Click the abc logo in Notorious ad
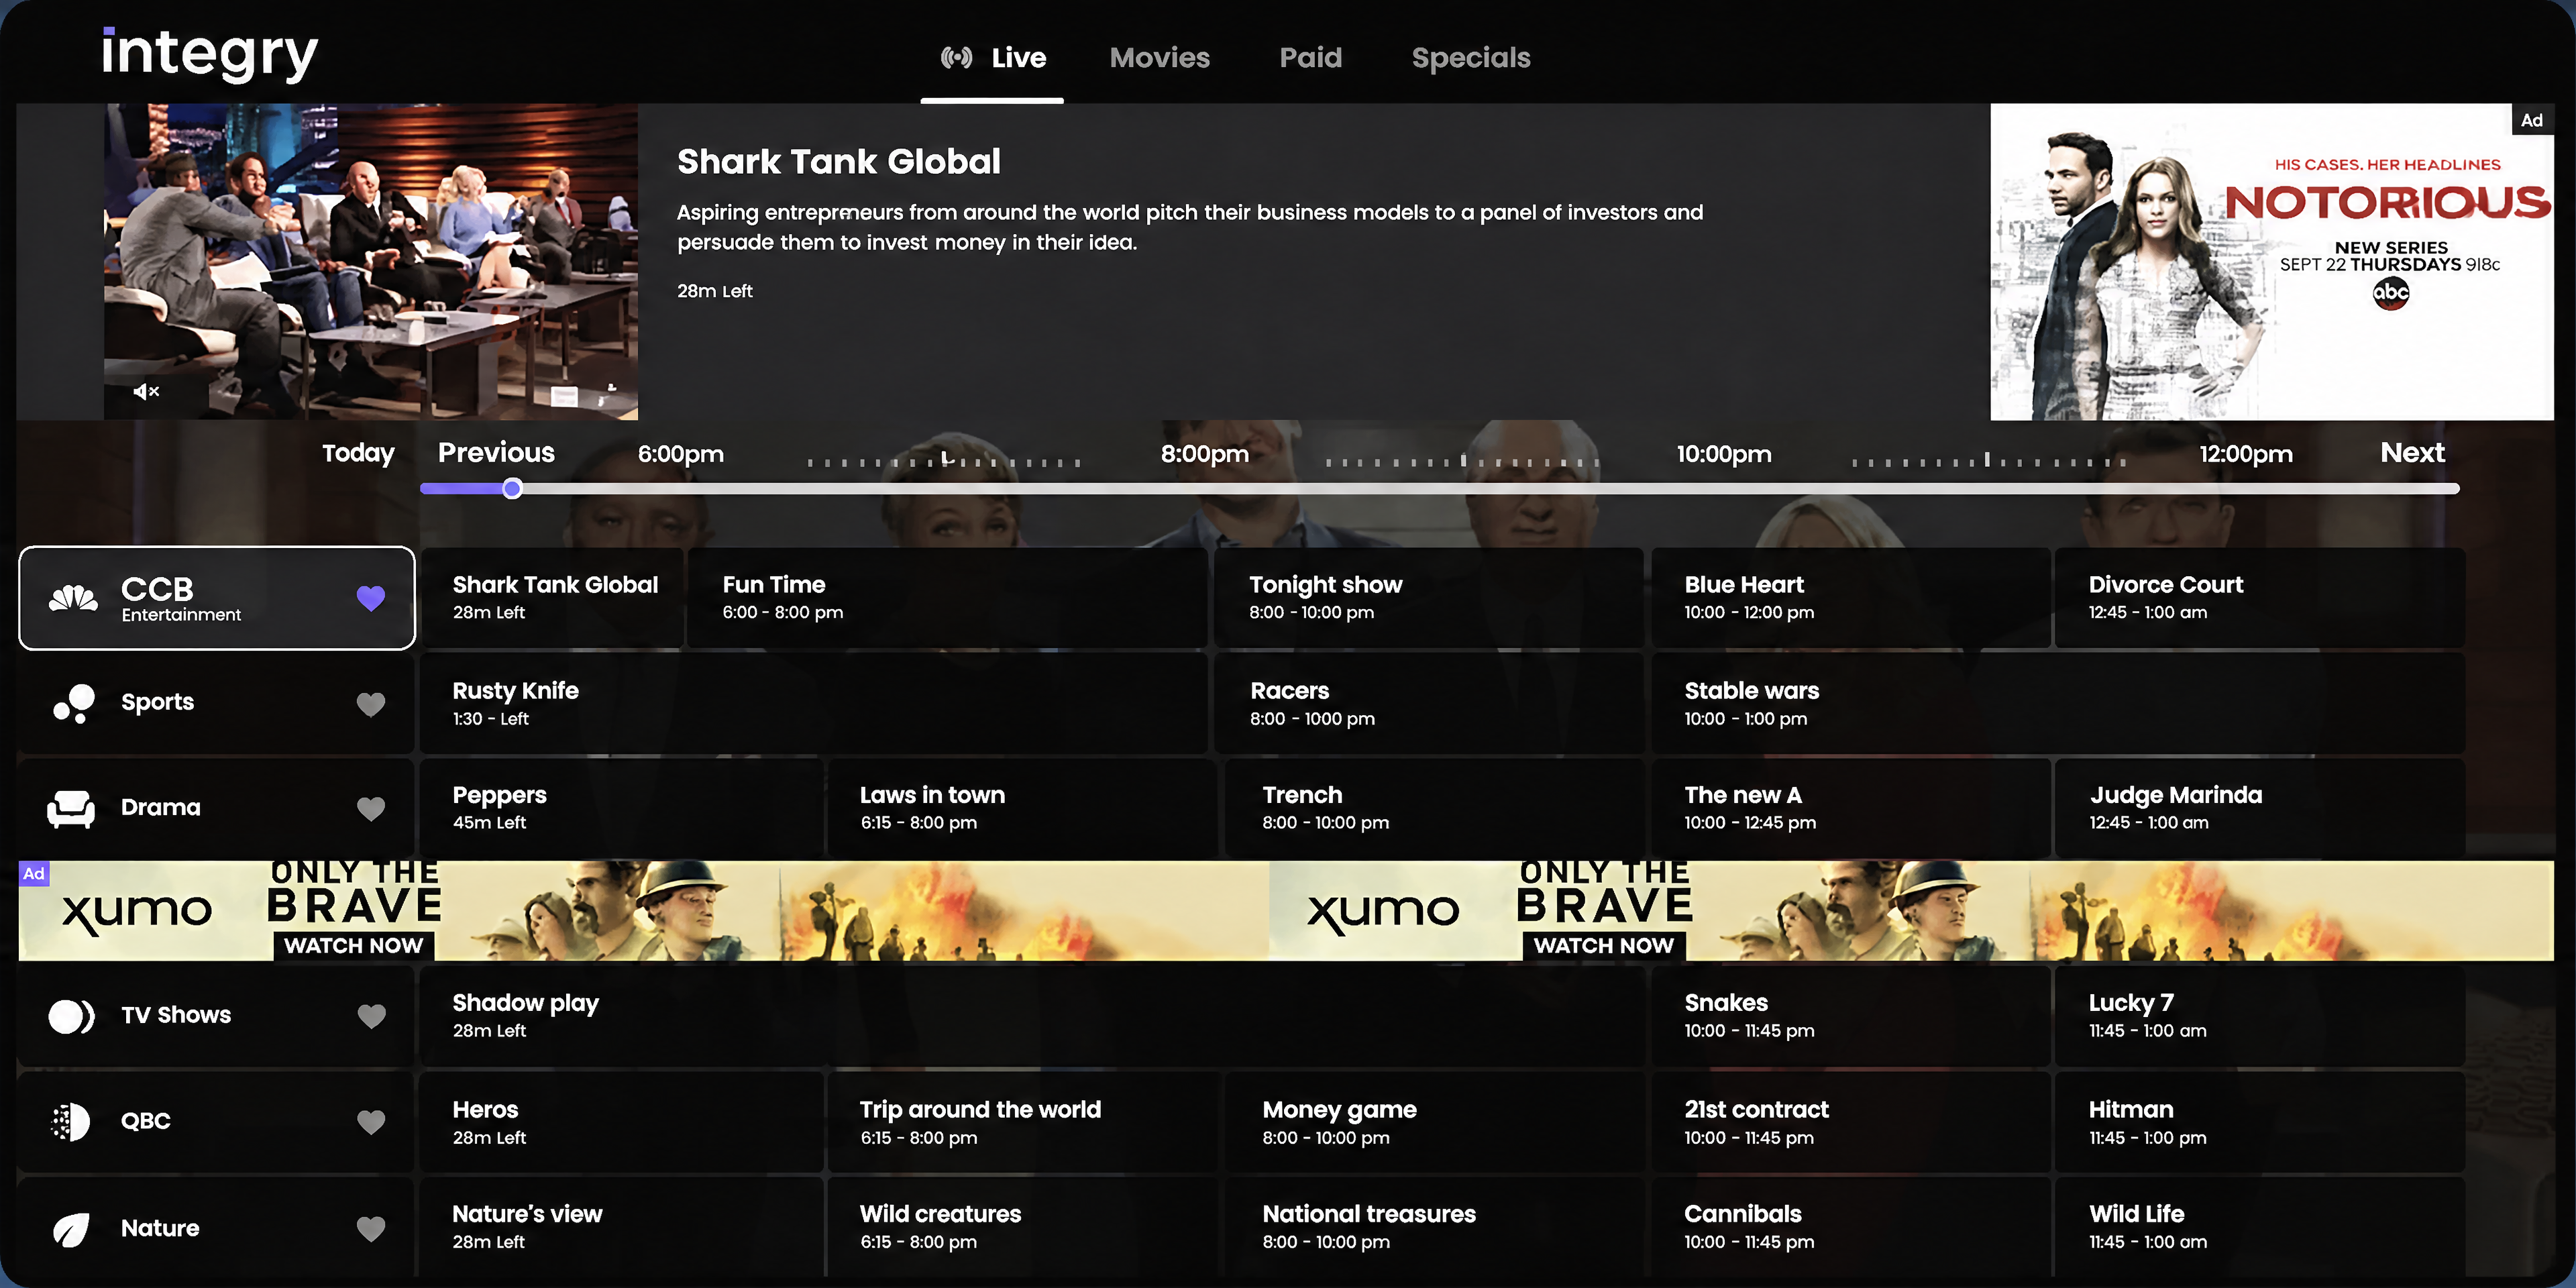This screenshot has width=2576, height=1288. (2391, 293)
